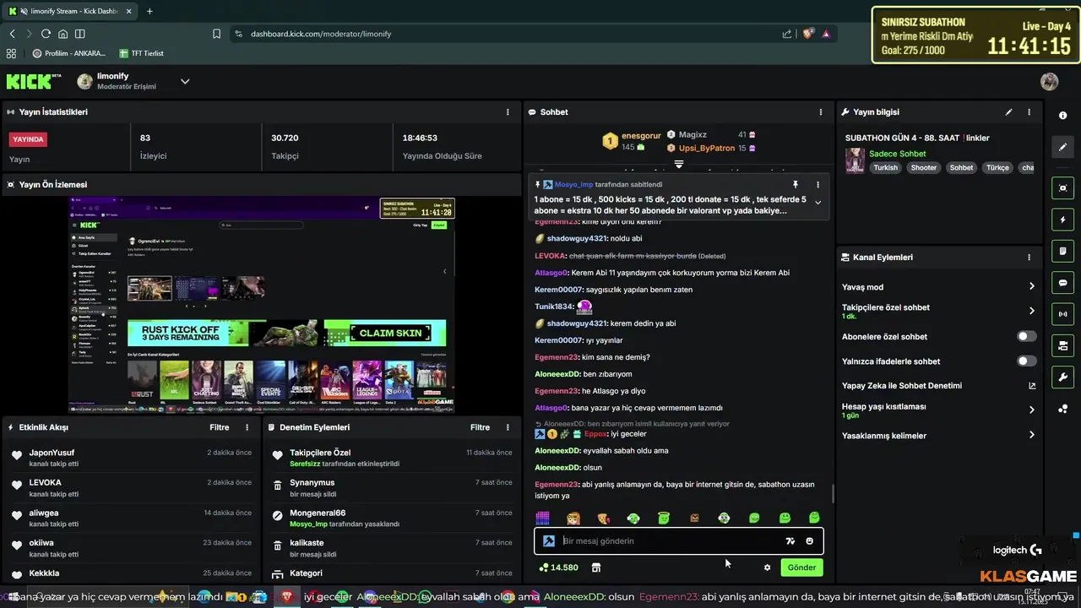Open the Profilim - ANKARA bookmark
The image size is (1081, 608).
point(69,53)
